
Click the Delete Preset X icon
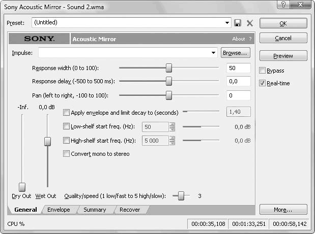[x=249, y=23]
